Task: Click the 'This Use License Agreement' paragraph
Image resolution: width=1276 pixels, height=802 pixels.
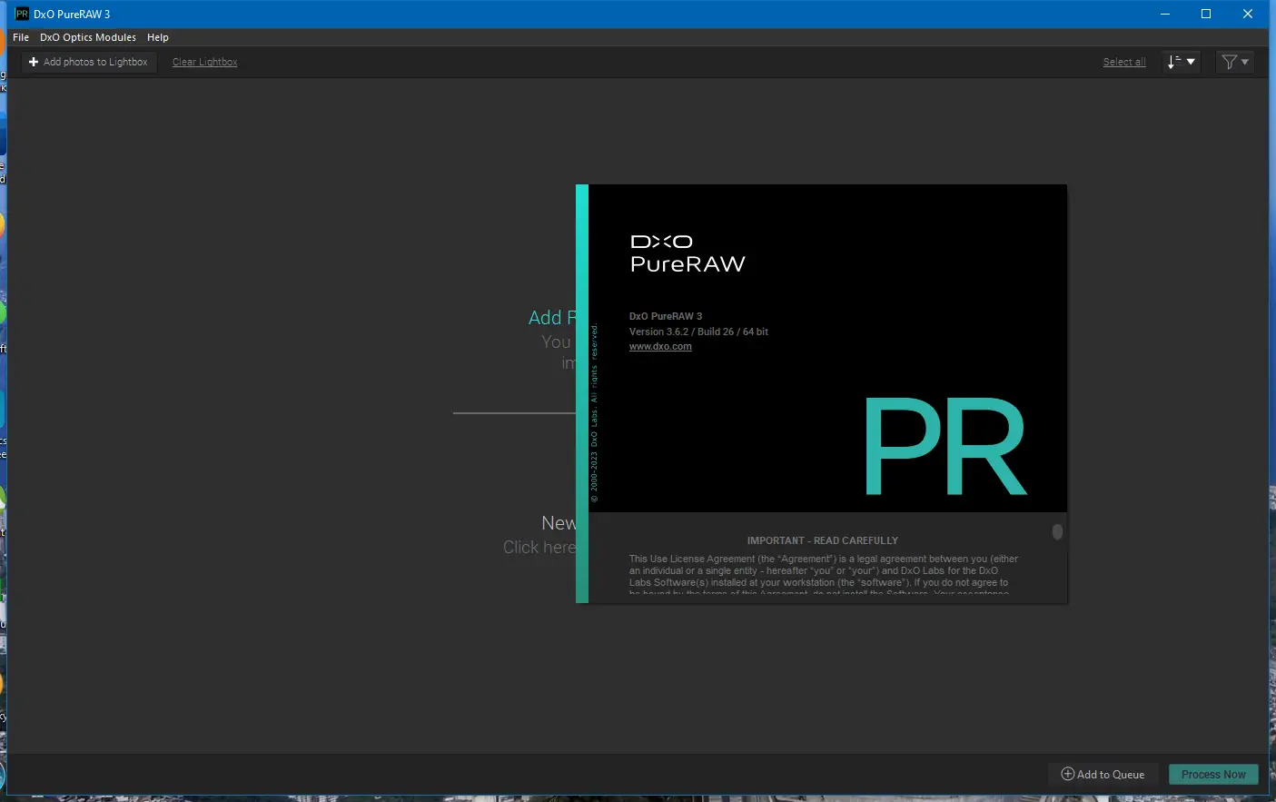Action: (x=823, y=576)
